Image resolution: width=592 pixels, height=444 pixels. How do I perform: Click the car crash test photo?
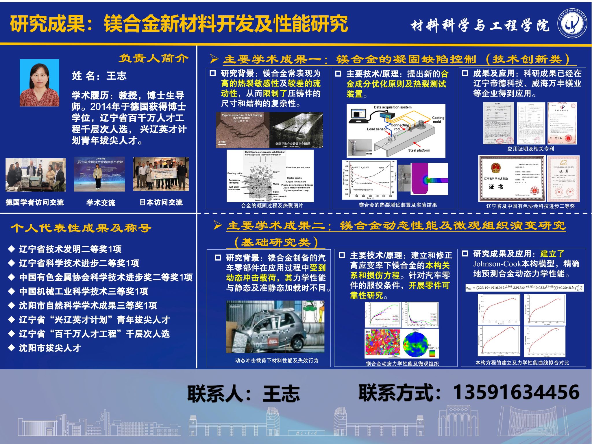point(275,327)
